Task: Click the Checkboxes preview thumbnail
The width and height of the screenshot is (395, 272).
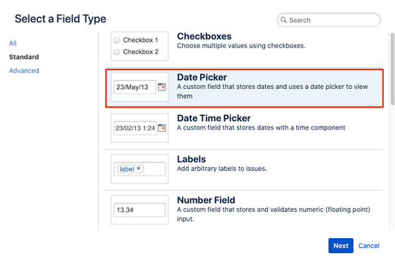Action: (x=140, y=46)
